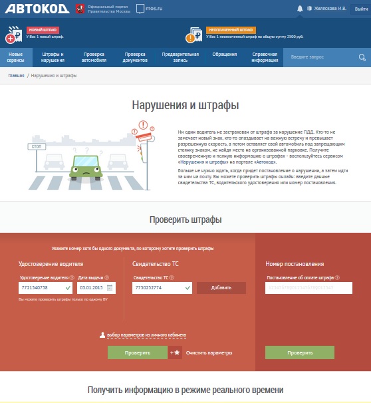Click the Нарушения и штрафы breadcrumb text
This screenshot has height=403, width=371.
pyautogui.click(x=54, y=76)
